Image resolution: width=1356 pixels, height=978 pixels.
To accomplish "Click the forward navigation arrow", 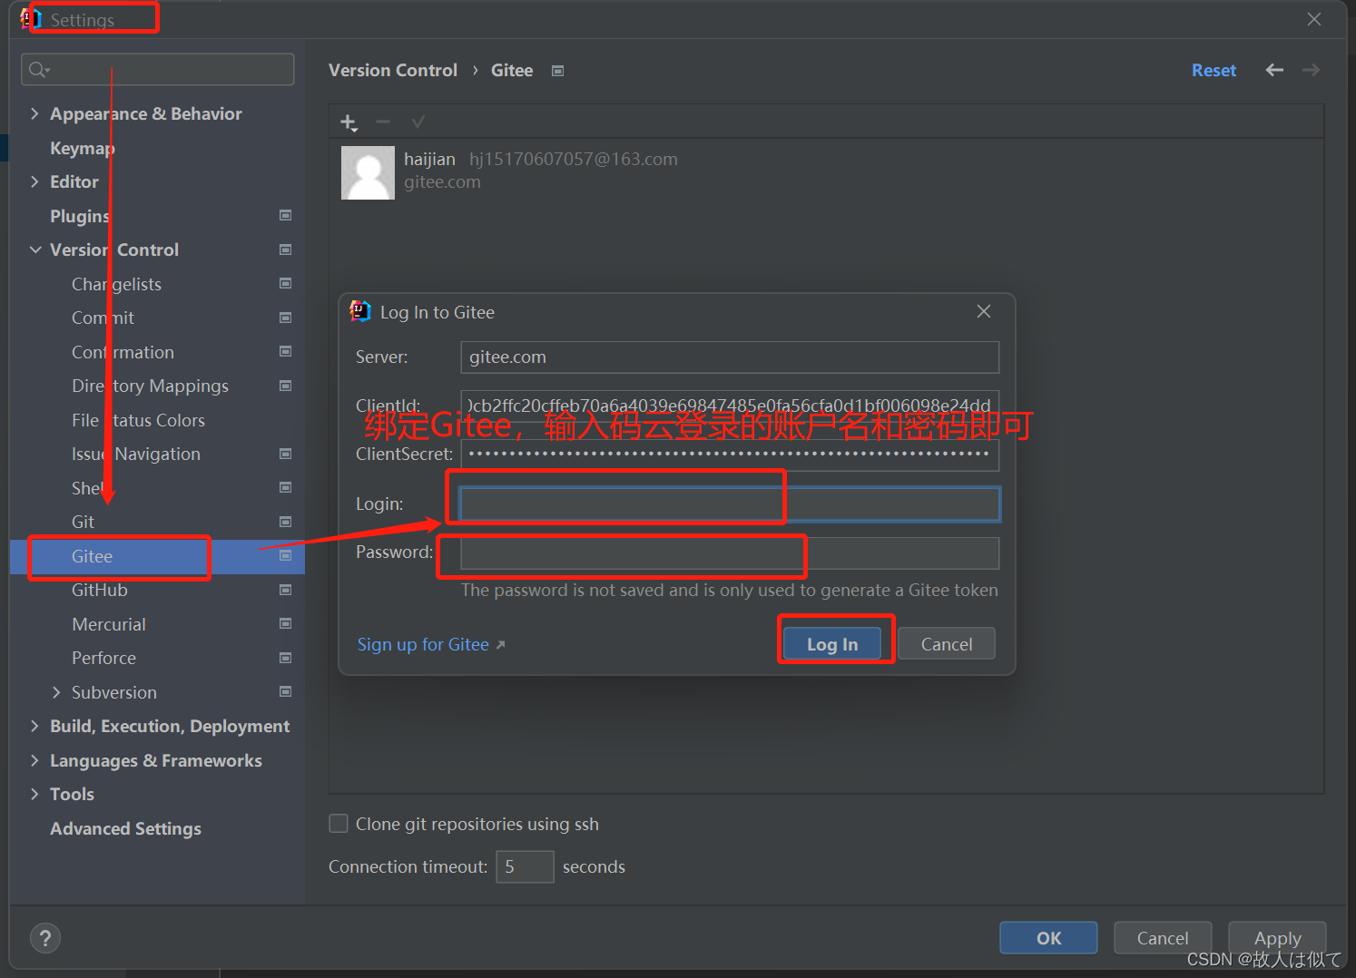I will pos(1311,70).
